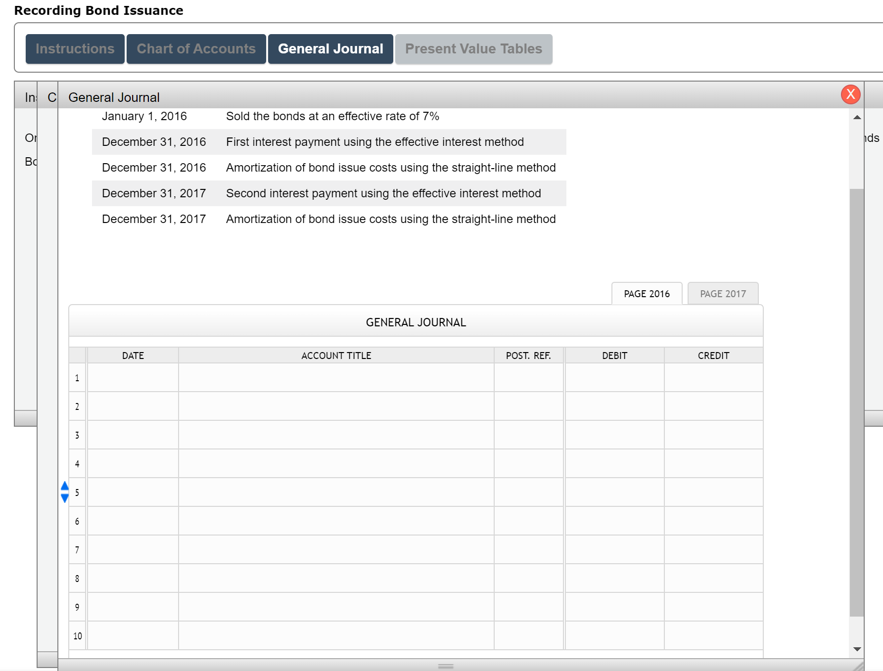Click the debit cell in row 4
This screenshot has height=671, width=883.
click(x=615, y=464)
